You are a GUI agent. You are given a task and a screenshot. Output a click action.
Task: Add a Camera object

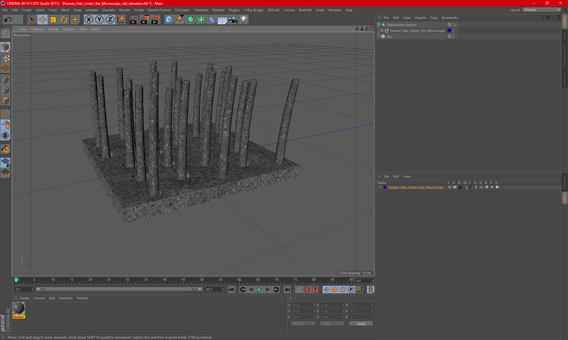233,20
